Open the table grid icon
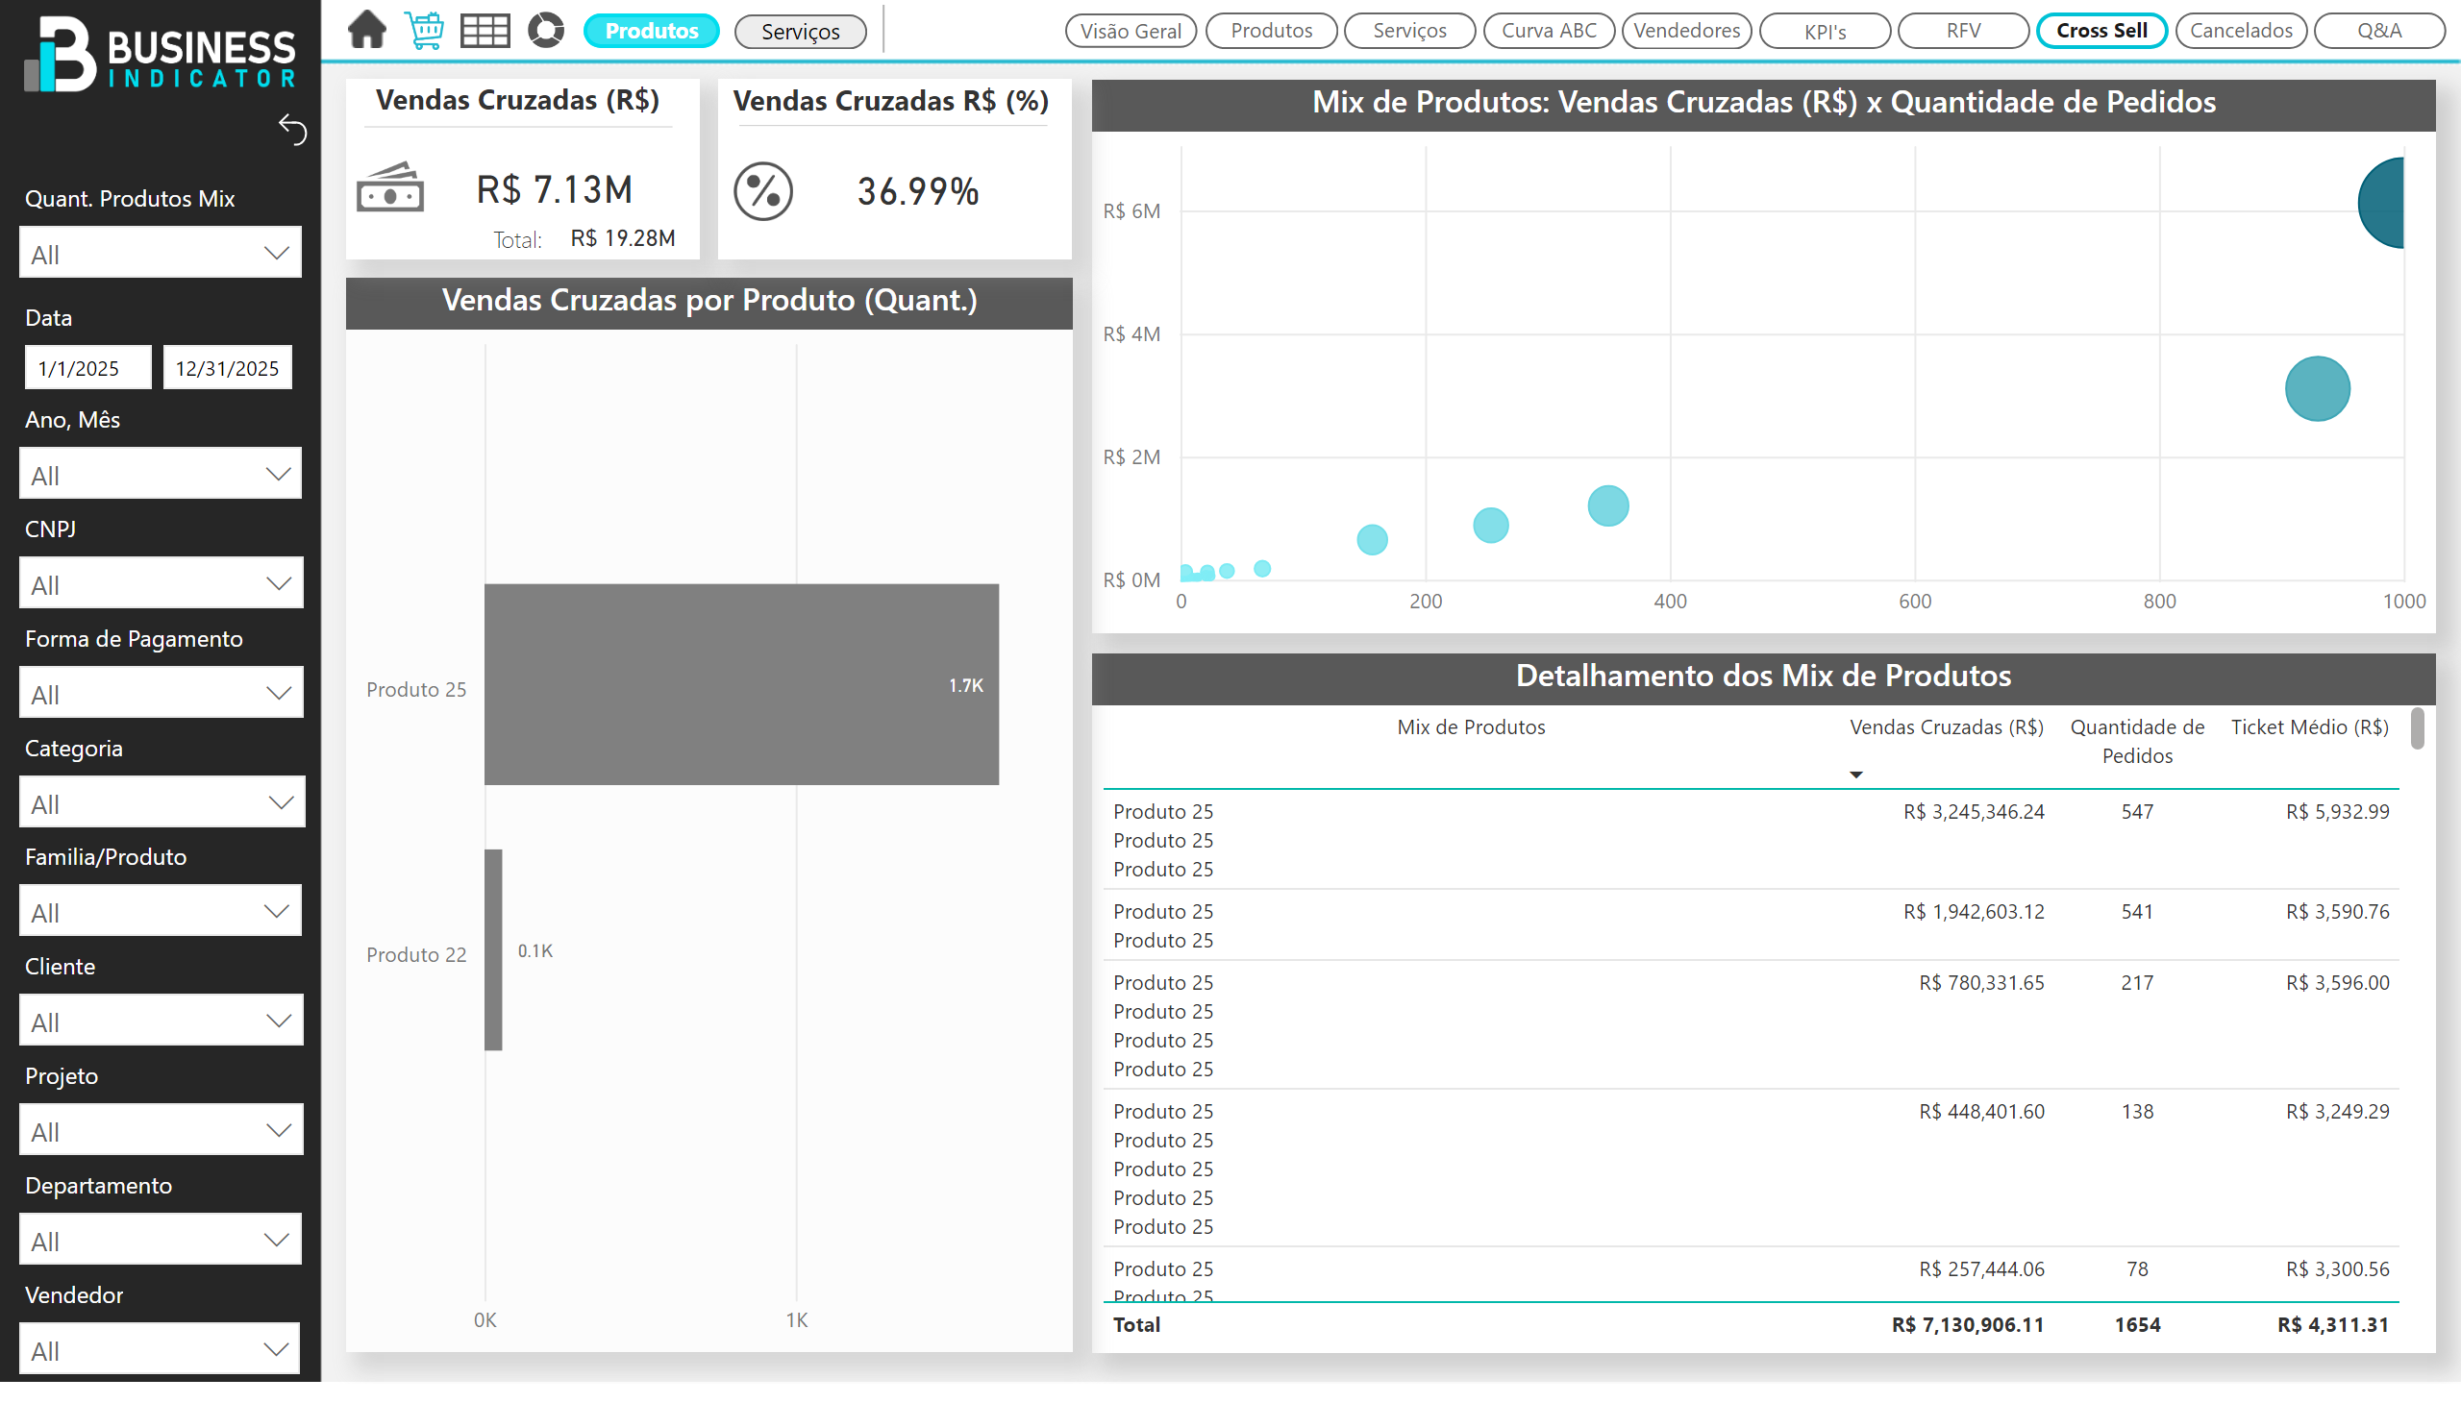 click(x=485, y=31)
